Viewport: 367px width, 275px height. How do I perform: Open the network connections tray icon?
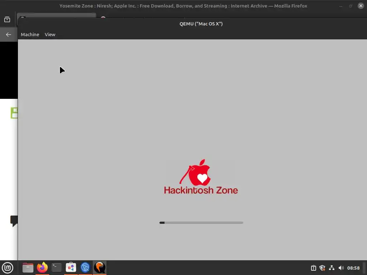coord(332,268)
